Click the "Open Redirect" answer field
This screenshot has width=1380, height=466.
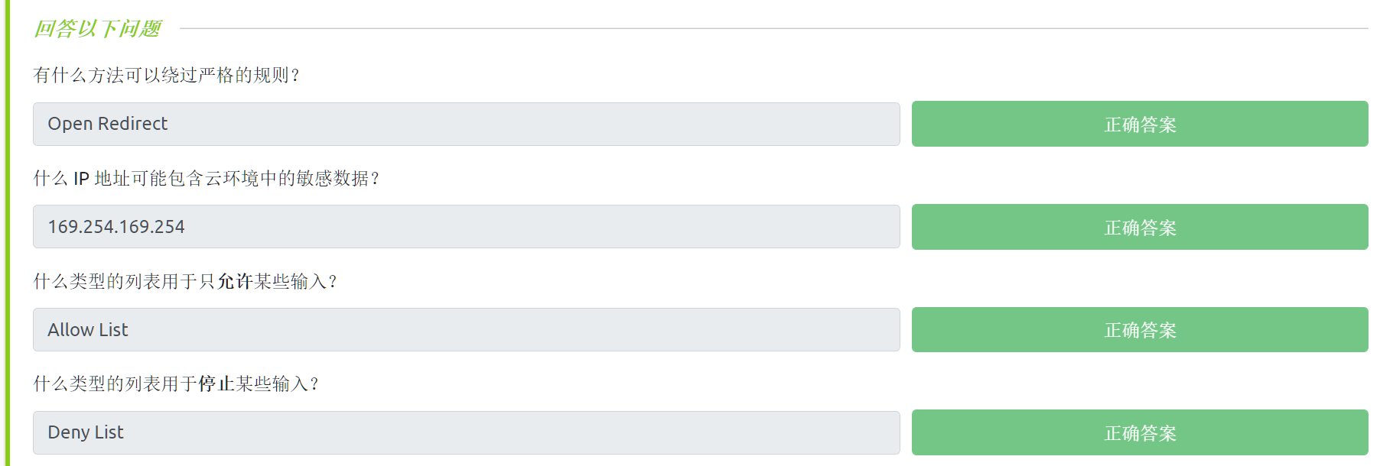pyautogui.click(x=465, y=124)
